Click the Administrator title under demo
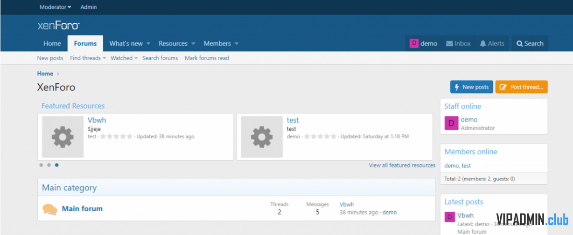The height and width of the screenshot is (235, 573). click(478, 128)
